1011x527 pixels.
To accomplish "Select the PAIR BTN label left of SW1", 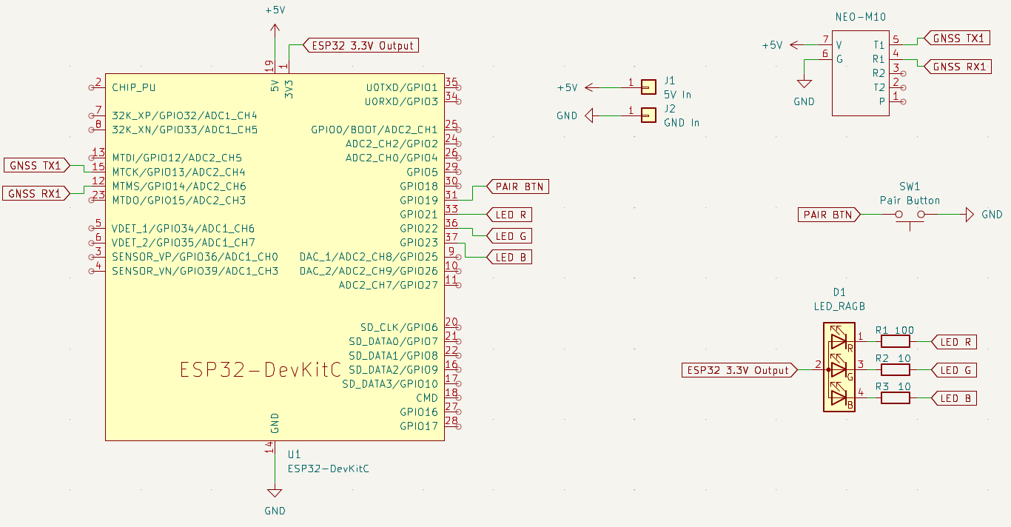I will (830, 215).
